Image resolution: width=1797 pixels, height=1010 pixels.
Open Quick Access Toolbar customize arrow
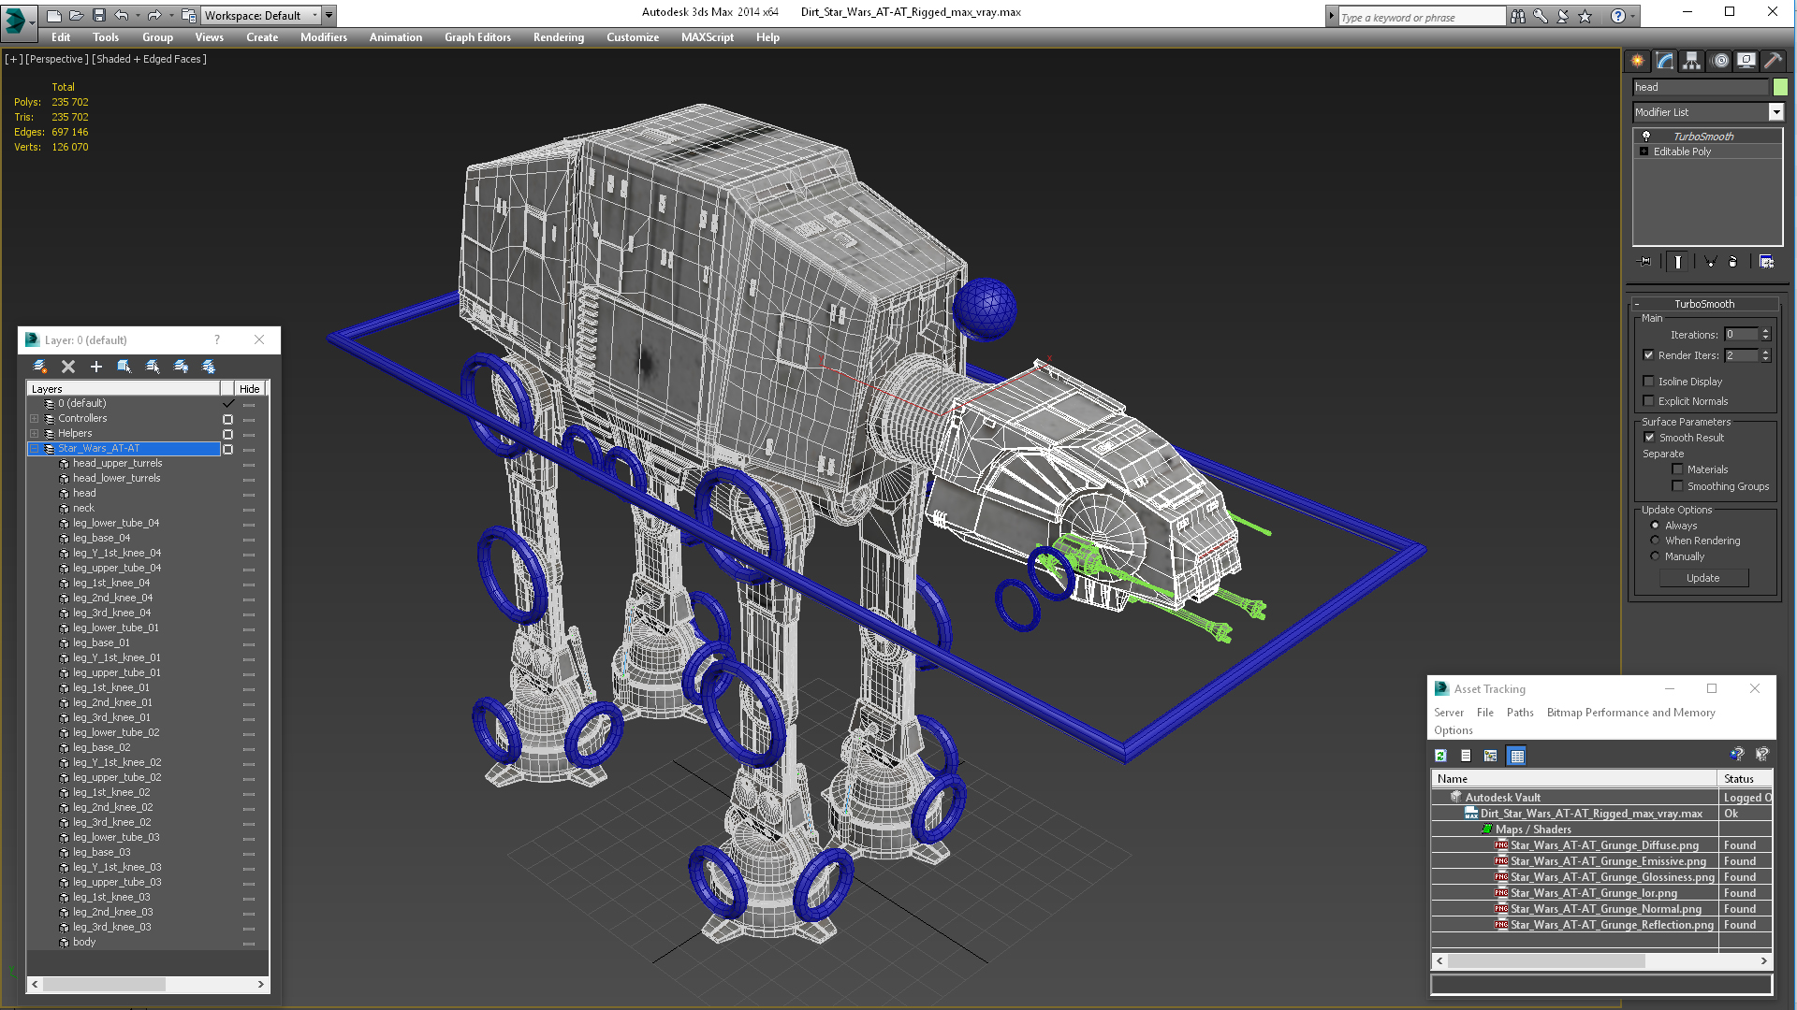pos(329,15)
